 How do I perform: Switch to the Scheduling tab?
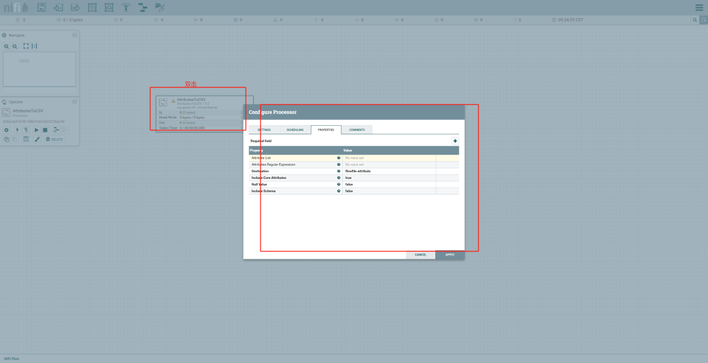[295, 130]
